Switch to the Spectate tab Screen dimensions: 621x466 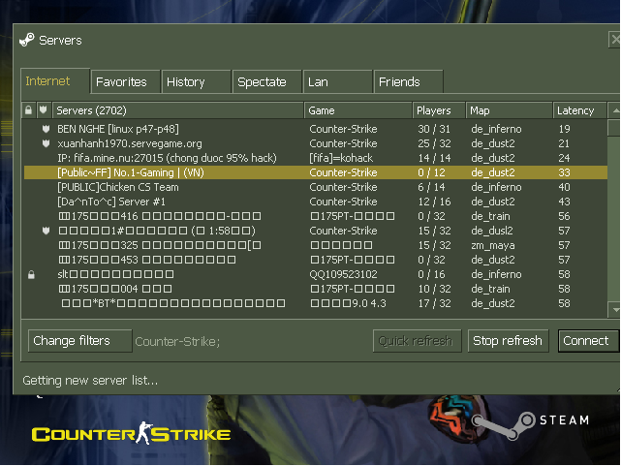(x=267, y=82)
